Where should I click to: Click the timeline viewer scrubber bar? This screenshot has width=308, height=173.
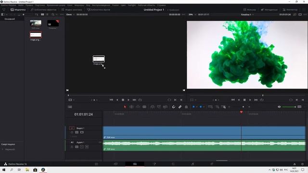(x=247, y=95)
